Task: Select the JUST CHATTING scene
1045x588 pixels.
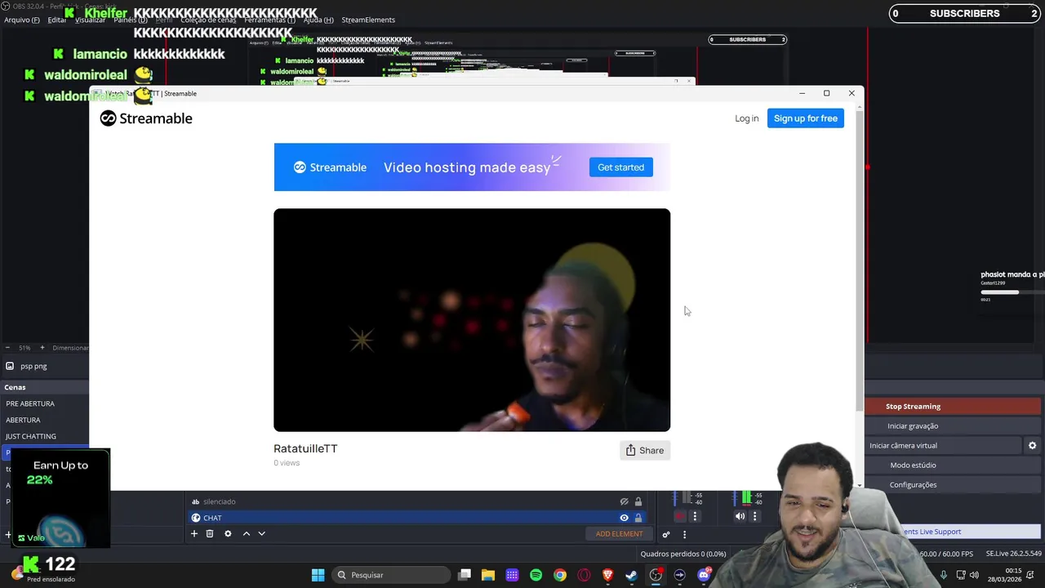Action: (31, 436)
